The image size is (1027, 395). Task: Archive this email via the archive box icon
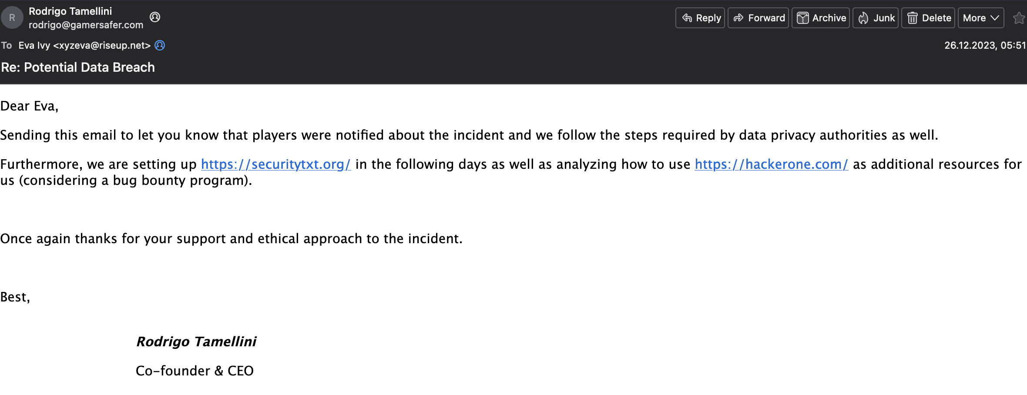point(803,17)
